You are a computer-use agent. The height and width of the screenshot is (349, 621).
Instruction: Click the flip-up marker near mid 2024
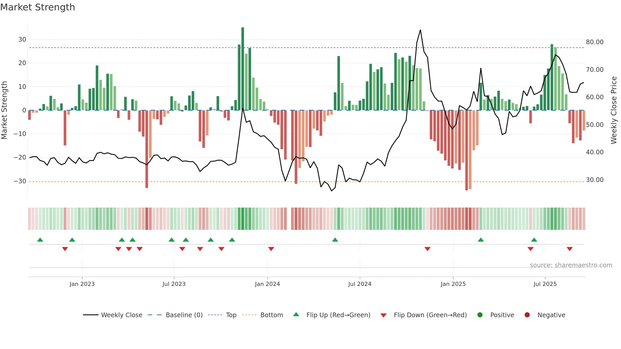[x=335, y=240]
